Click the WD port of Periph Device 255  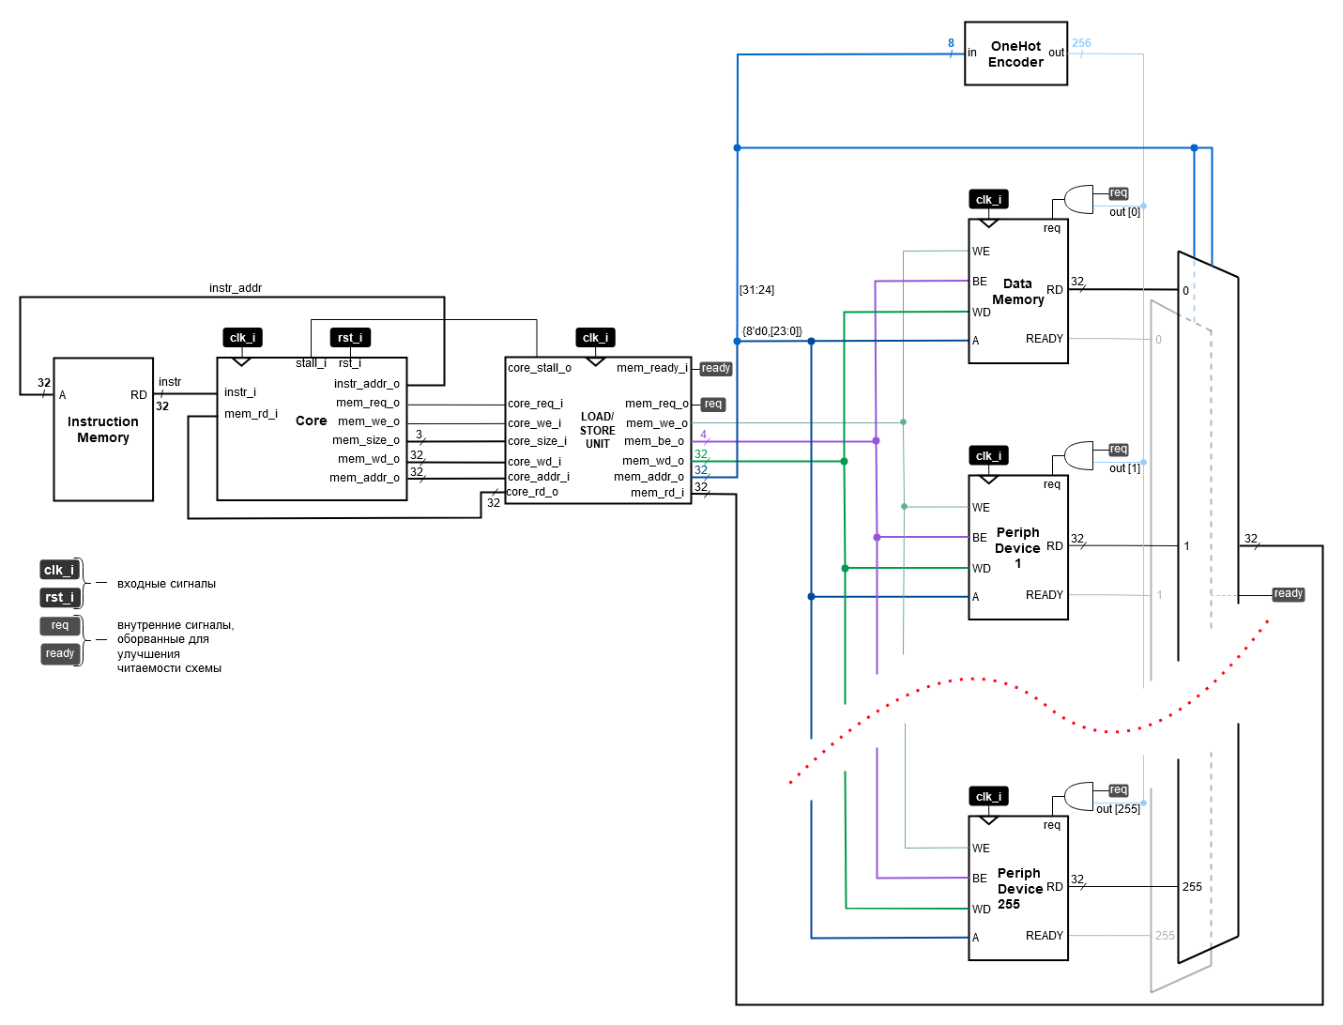point(982,910)
